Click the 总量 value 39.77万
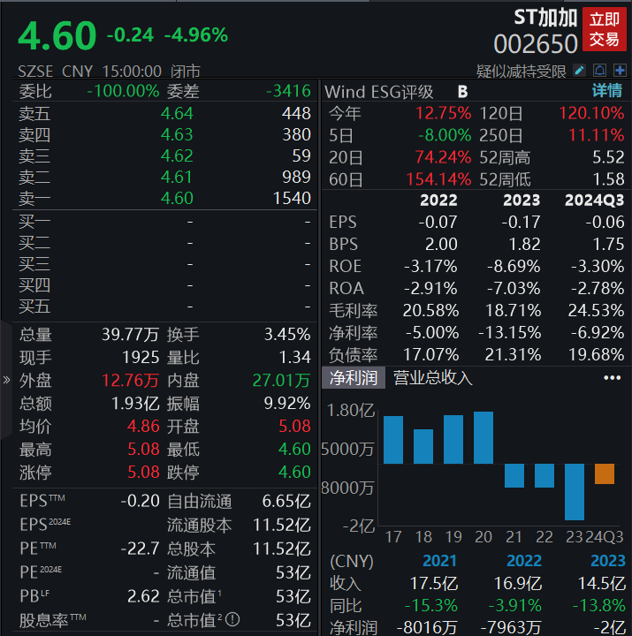Screen dimensions: 632x636 point(130,335)
